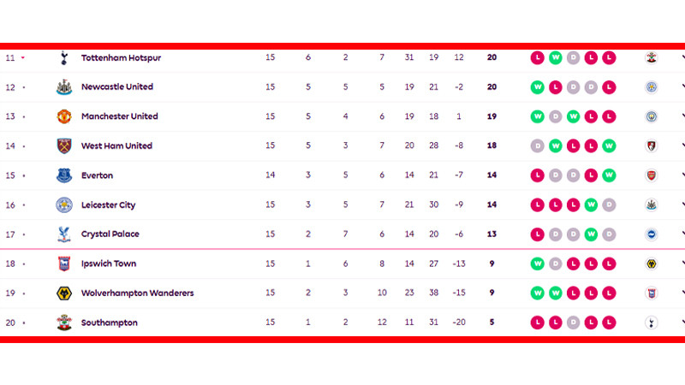
Task: Click Southampton's grey D draw form badge
Action: point(573,323)
